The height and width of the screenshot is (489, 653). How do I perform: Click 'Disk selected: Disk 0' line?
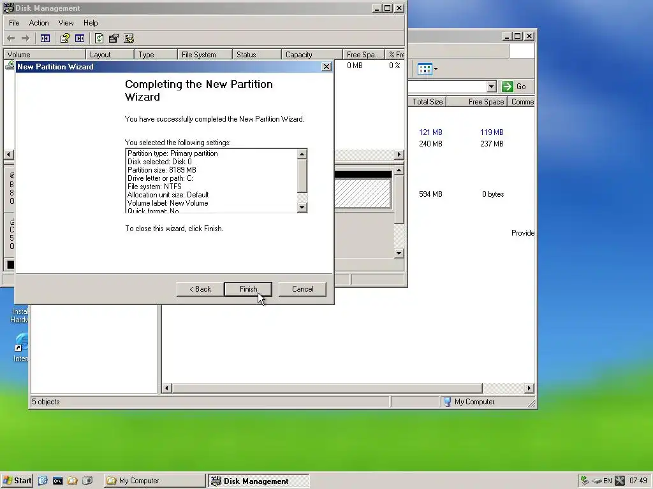(159, 162)
